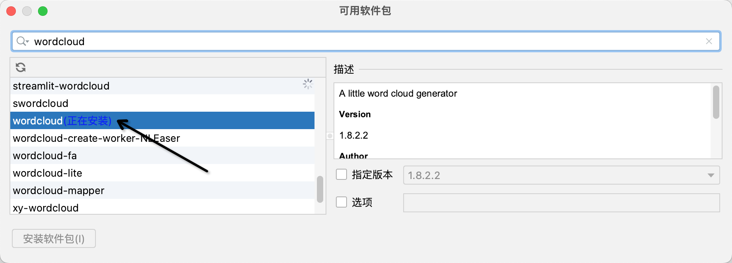Viewport: 732px width, 263px height.
Task: Click the loading spinner beside streamlit-wordcloud
Action: (x=308, y=84)
